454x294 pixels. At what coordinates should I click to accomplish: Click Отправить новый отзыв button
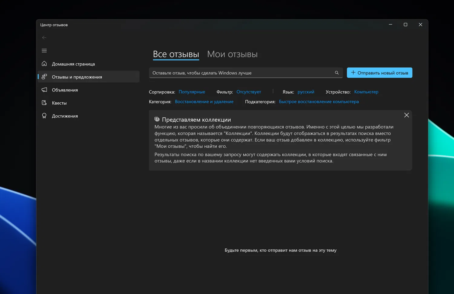380,73
